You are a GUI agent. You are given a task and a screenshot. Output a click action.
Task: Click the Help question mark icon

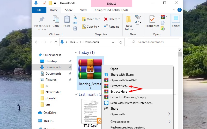(179, 10)
